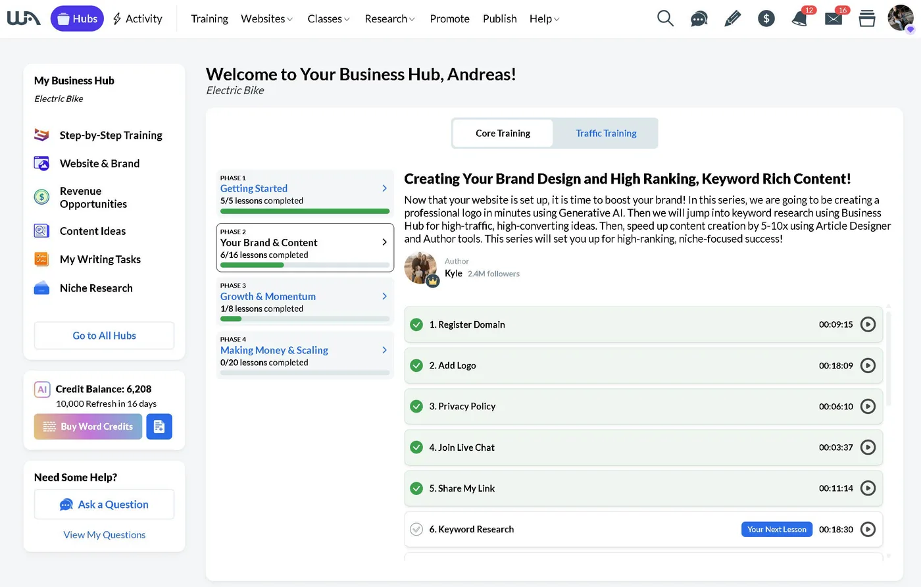Click the stacked box icon in header

pos(867,18)
